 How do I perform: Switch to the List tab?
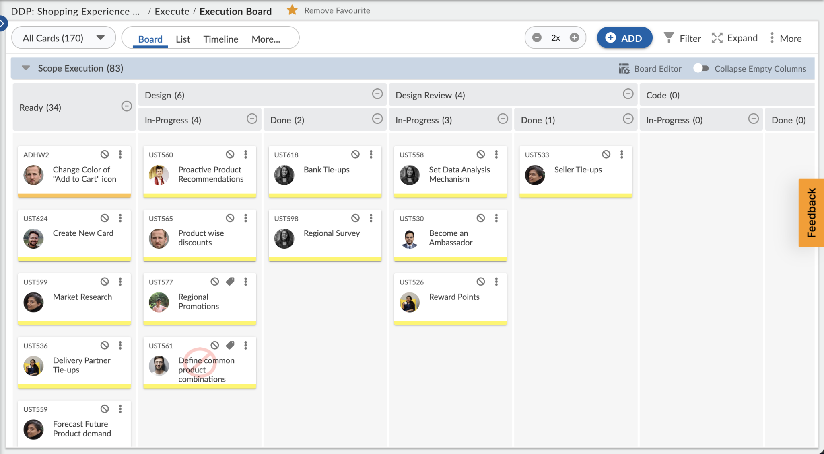pos(183,39)
